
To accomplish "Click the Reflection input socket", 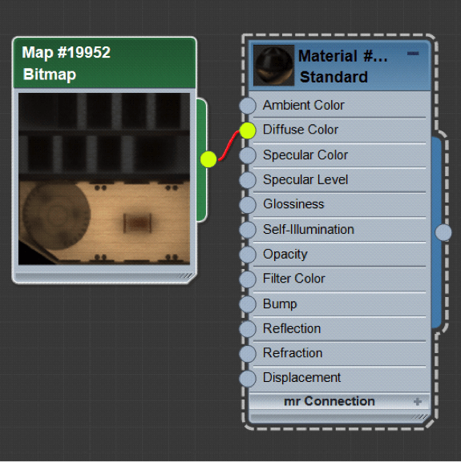I will click(x=248, y=329).
